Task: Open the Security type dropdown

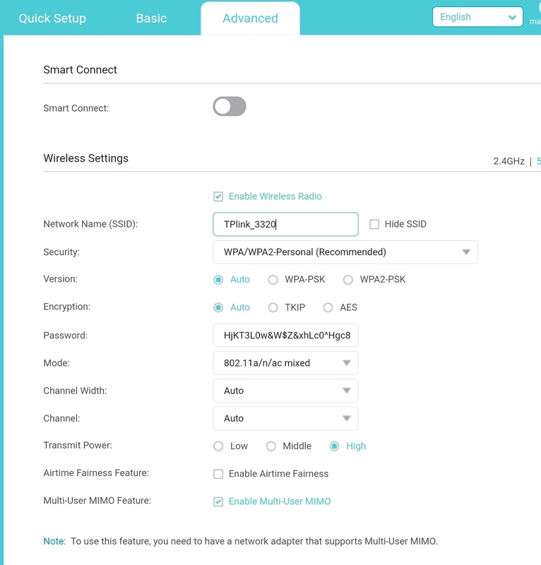Action: [345, 252]
